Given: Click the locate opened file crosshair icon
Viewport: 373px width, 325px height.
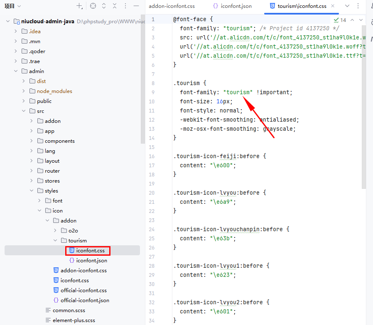Looking at the screenshot, I should pos(93,6).
